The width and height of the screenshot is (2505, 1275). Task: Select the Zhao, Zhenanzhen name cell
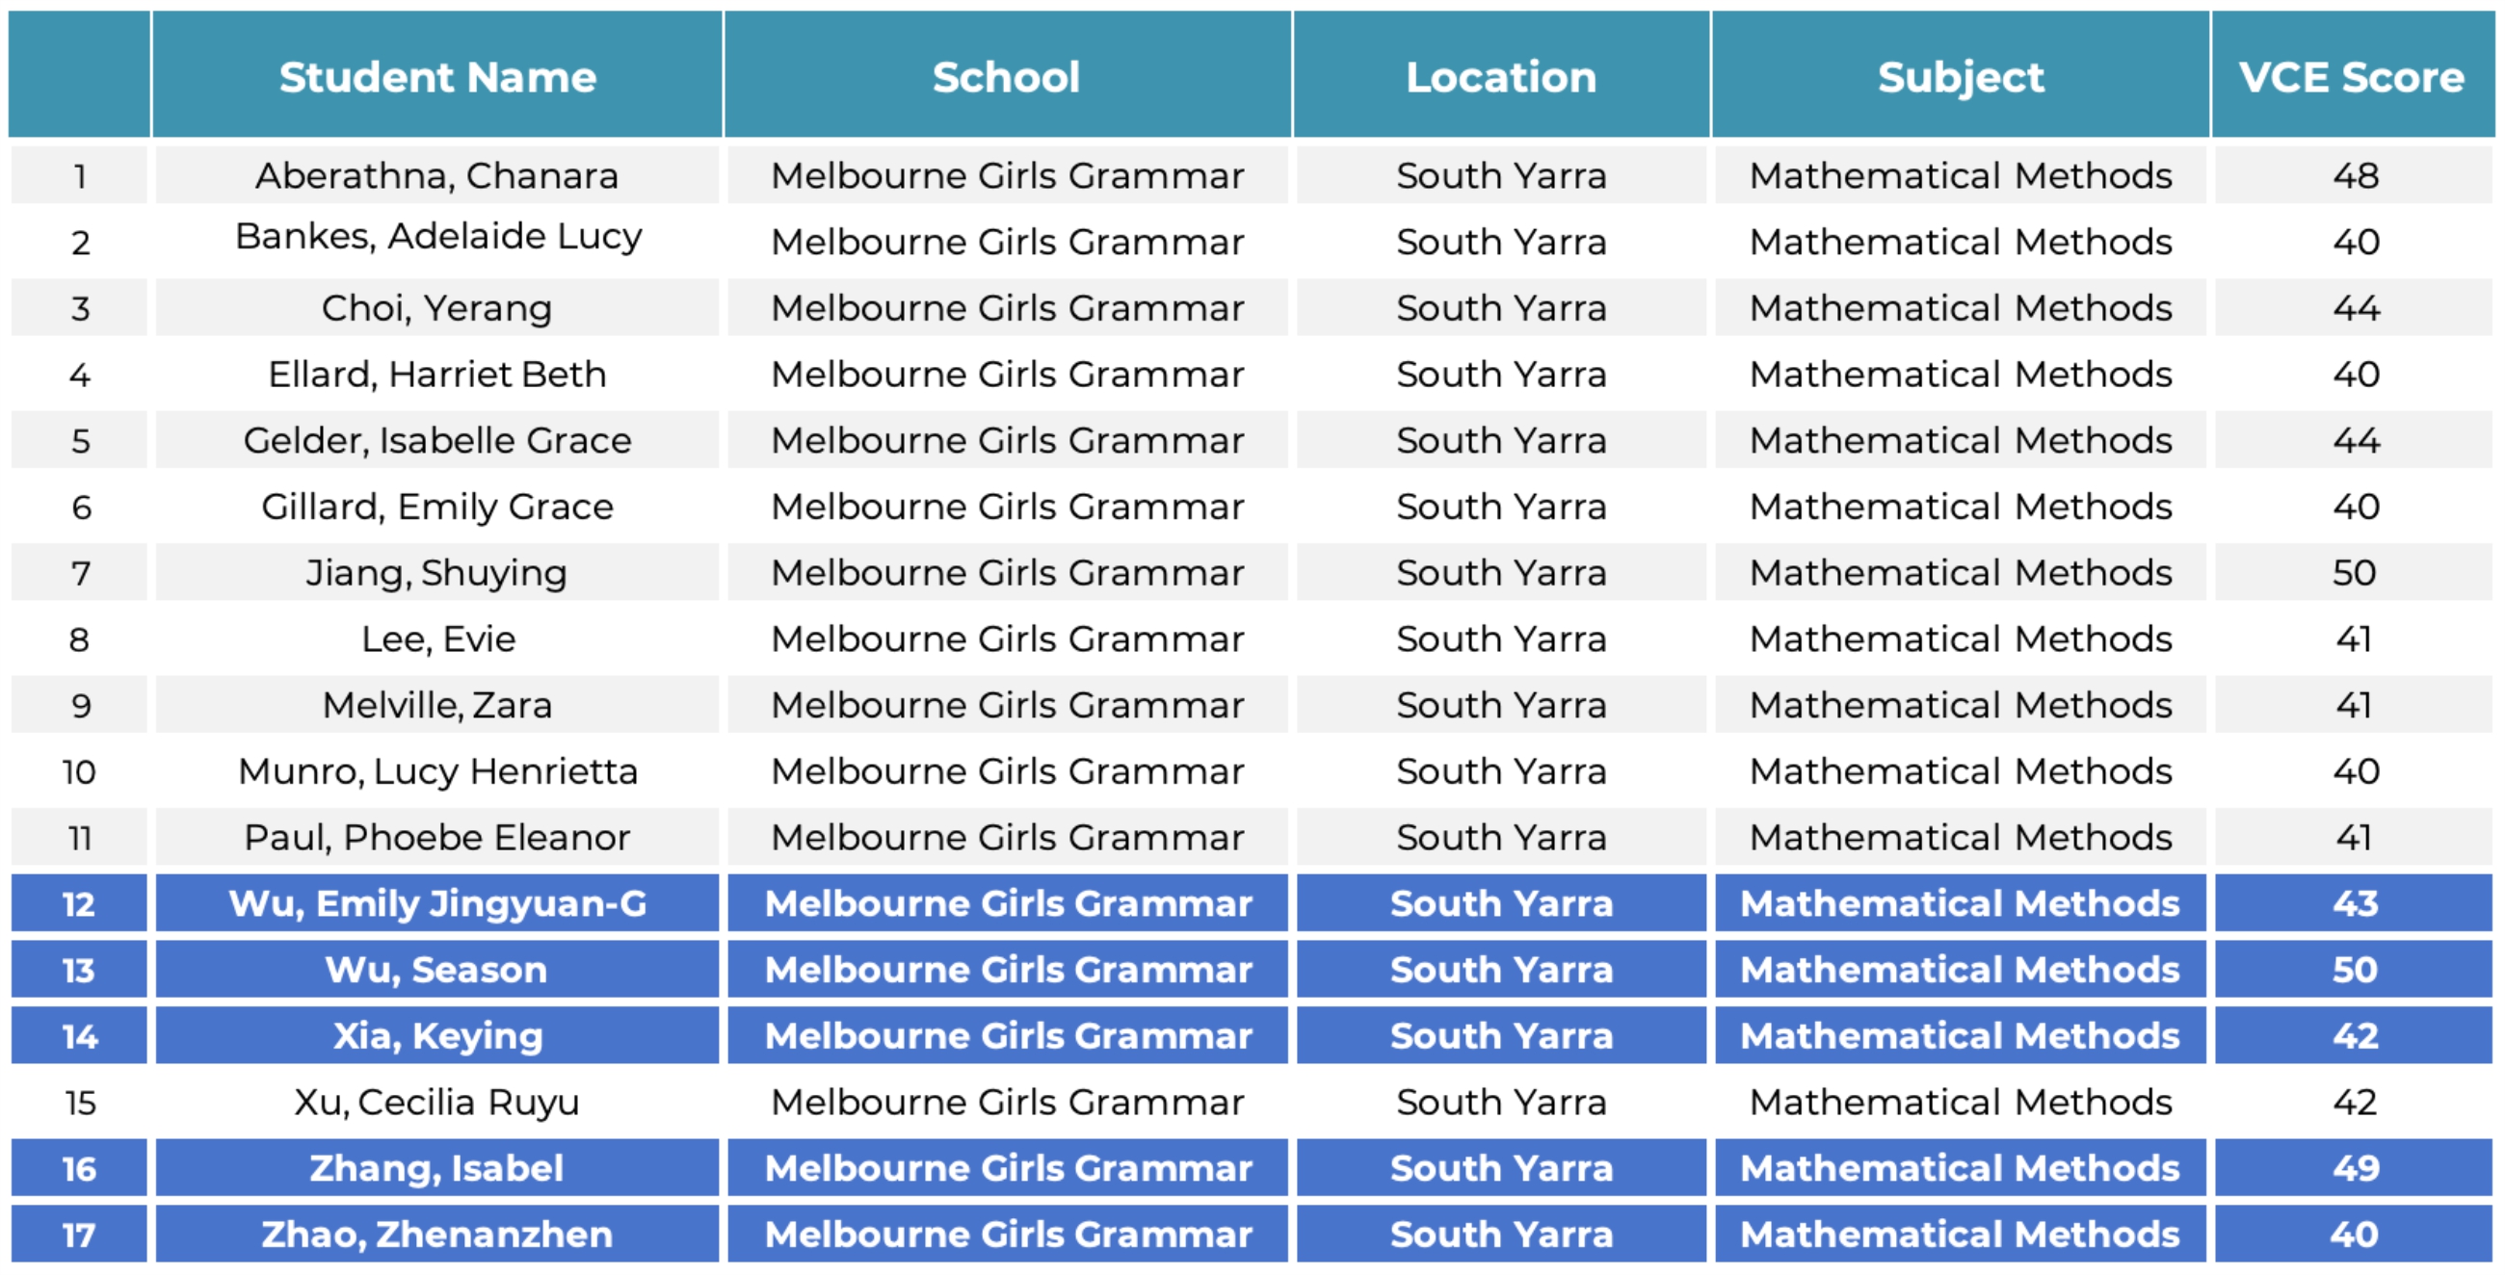[436, 1234]
